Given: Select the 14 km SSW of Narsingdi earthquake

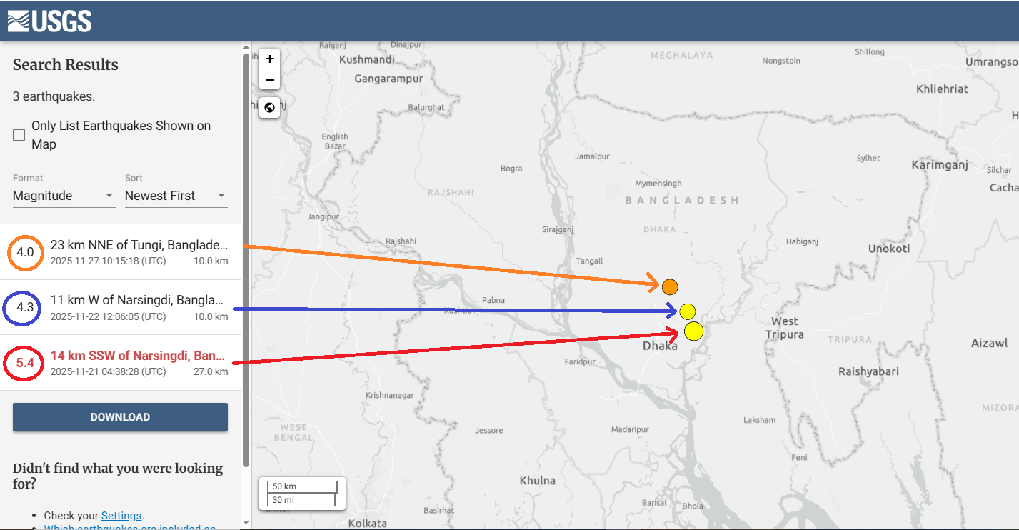Looking at the screenshot, I should [x=137, y=356].
